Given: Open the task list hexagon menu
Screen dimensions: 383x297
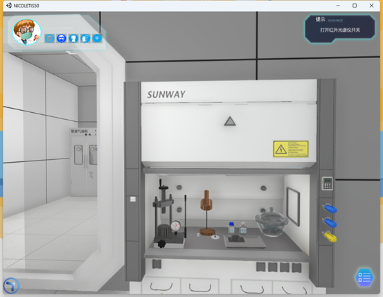Looking at the screenshot, I should (364, 278).
